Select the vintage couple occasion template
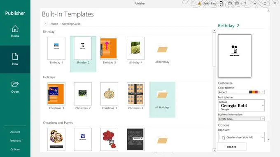Viewport: 280px width, 157px height. pos(56,139)
